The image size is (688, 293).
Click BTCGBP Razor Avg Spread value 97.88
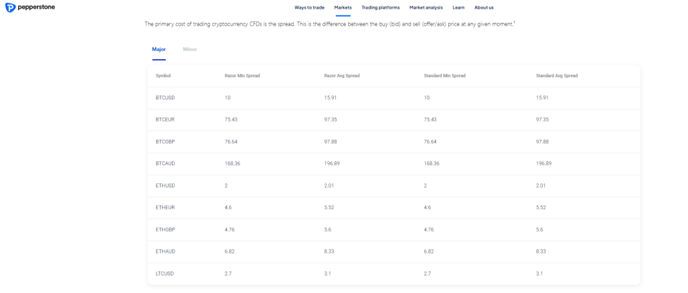coord(331,142)
